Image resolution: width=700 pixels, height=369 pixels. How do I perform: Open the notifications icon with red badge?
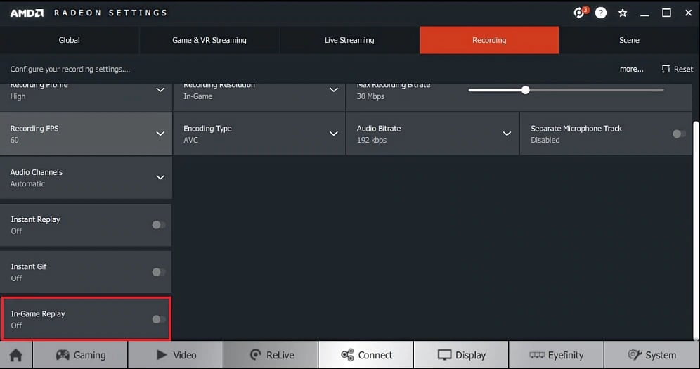point(580,13)
